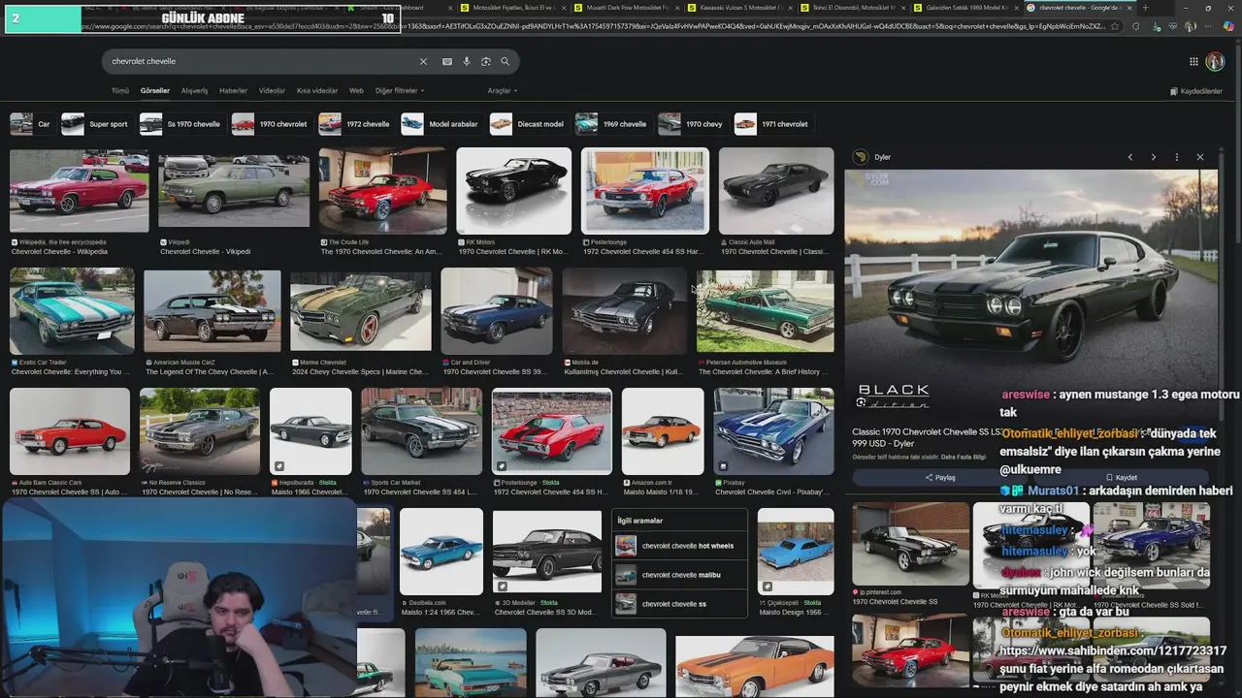Open the Classic Auto Mall black car thumbnail
The height and width of the screenshot is (698, 1242).
tap(776, 191)
